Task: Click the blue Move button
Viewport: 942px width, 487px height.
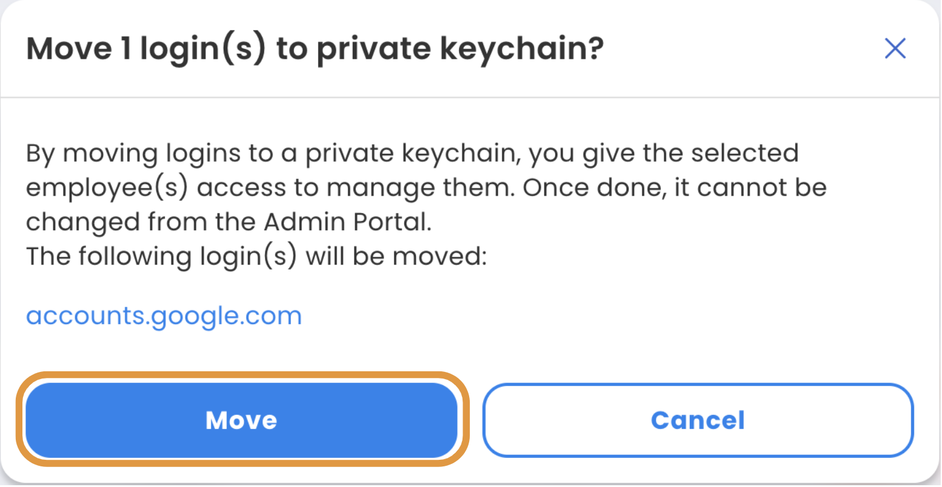Action: coord(241,420)
